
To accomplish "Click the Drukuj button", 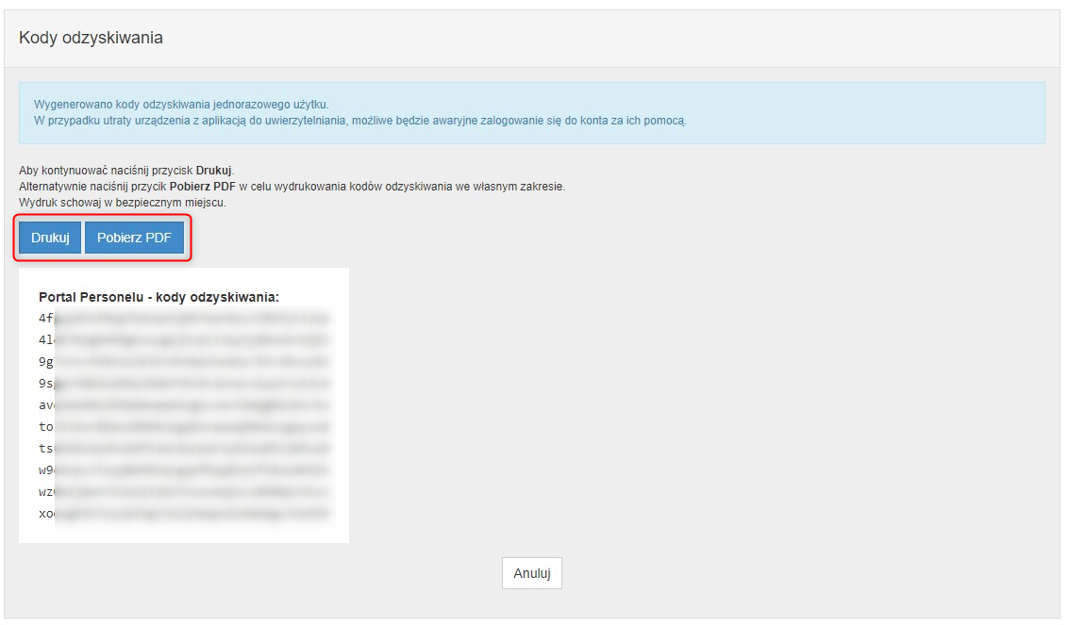I will coord(50,238).
